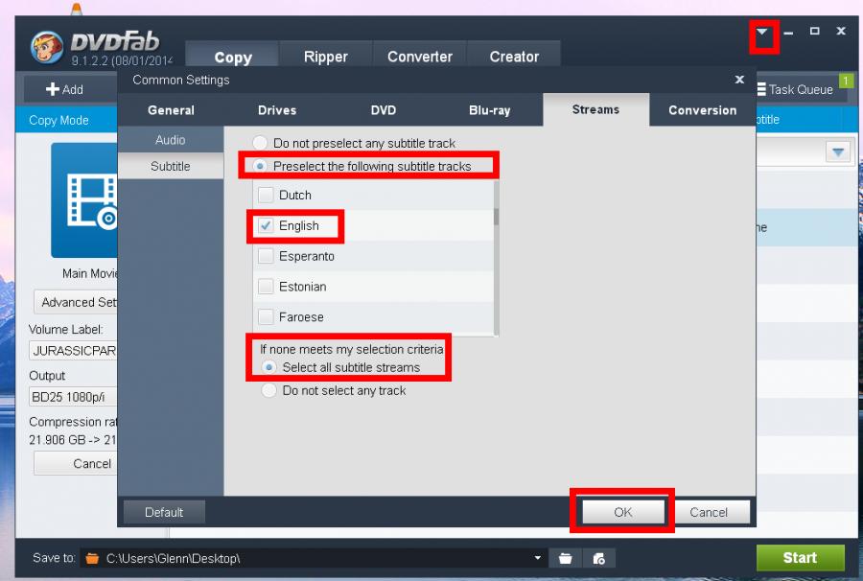Click the Faroese language label
The image size is (863, 581).
pyautogui.click(x=301, y=317)
